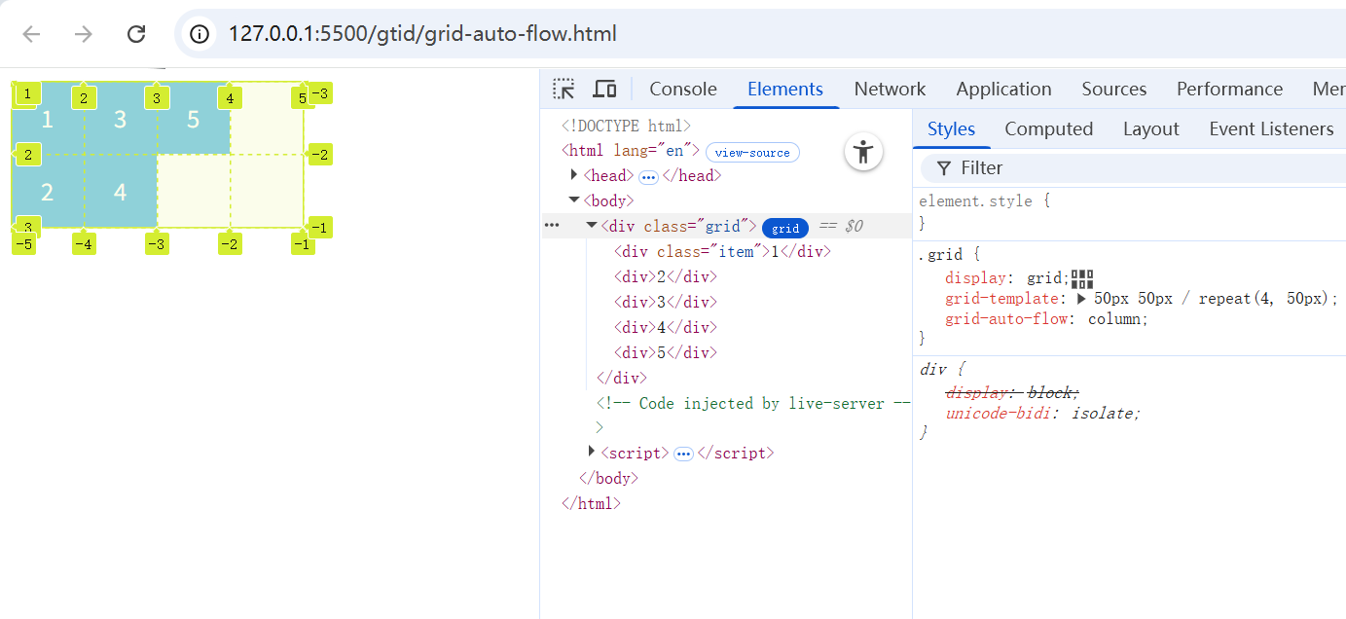Open the Event Listeners sub-tab

1271,128
